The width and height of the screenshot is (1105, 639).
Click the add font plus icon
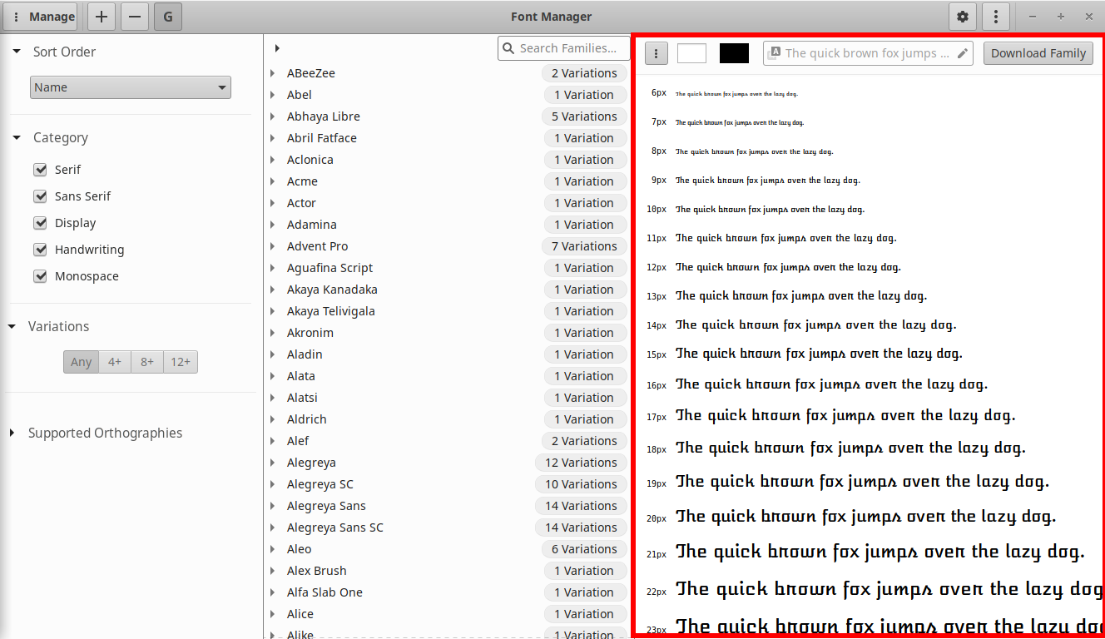click(x=102, y=17)
